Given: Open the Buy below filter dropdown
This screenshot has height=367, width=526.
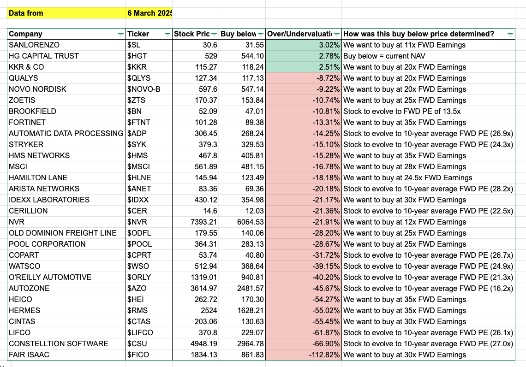Looking at the screenshot, I should point(261,34).
